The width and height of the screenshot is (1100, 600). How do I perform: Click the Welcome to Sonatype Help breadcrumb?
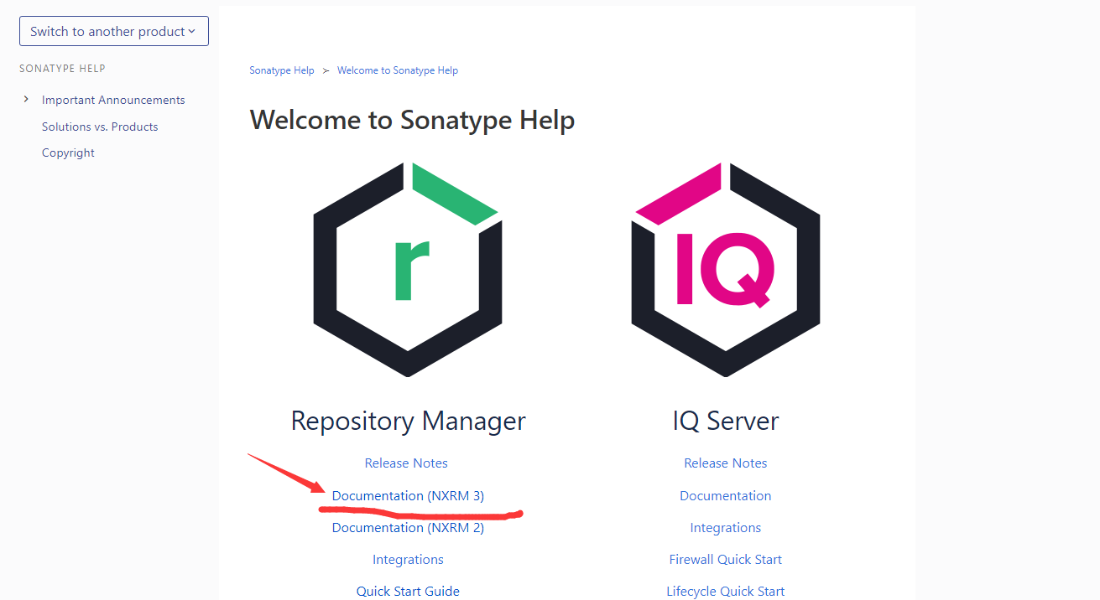398,70
